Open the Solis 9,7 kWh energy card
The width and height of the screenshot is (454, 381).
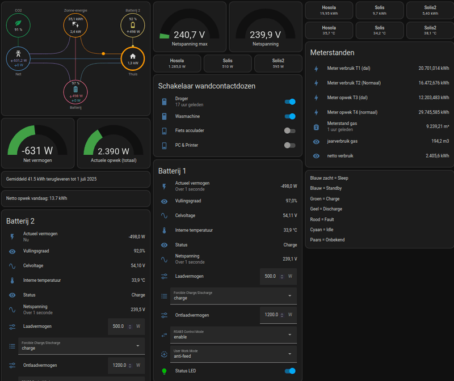(380, 10)
